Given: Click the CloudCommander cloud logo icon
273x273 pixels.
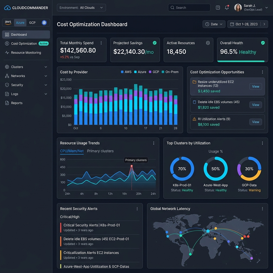Looking at the screenshot, I should pyautogui.click(x=7, y=8).
